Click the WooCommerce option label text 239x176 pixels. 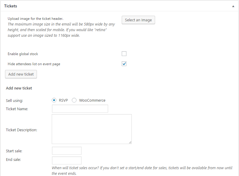92,100
